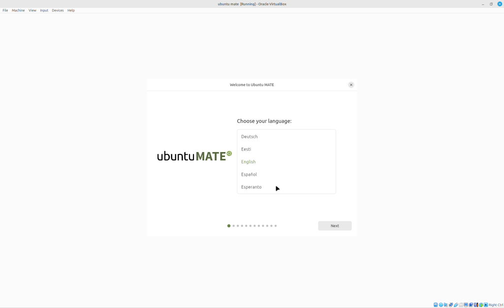Click the virtual display monitor icon in status bar
The image size is (504, 308).
coord(466,305)
